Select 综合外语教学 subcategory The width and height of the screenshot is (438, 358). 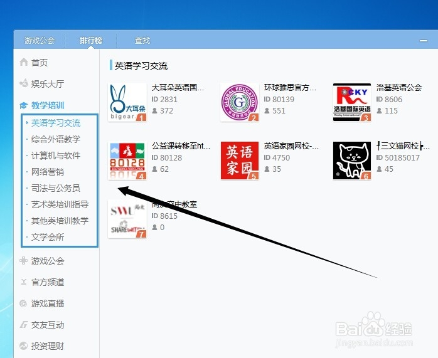coord(56,139)
